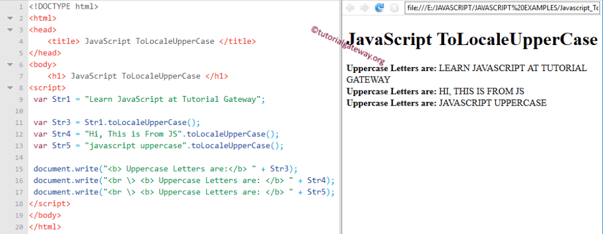This screenshot has height=234, width=603.
Task: Collapse the html tag on line 2
Action: tap(9, 18)
